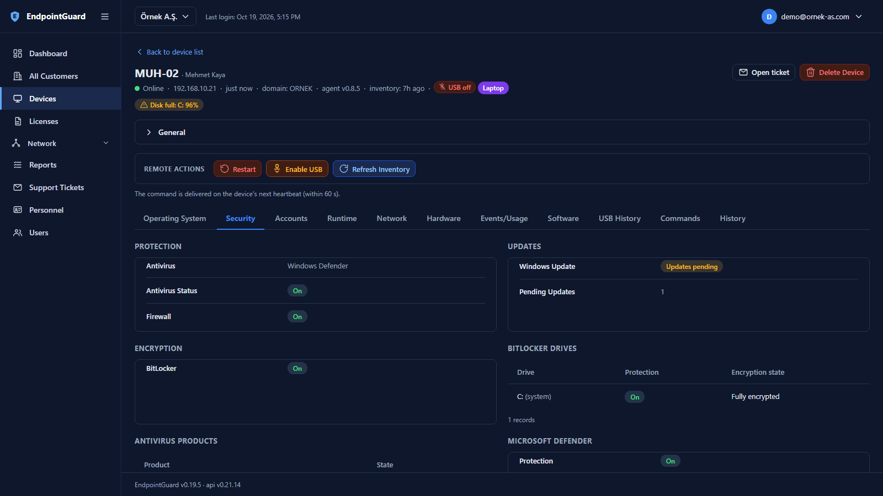The width and height of the screenshot is (883, 496).
Task: Click the pending updates count 1
Action: click(x=662, y=292)
